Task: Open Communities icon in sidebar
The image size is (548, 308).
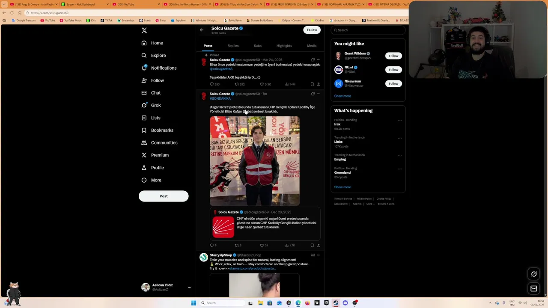Action: (144, 142)
